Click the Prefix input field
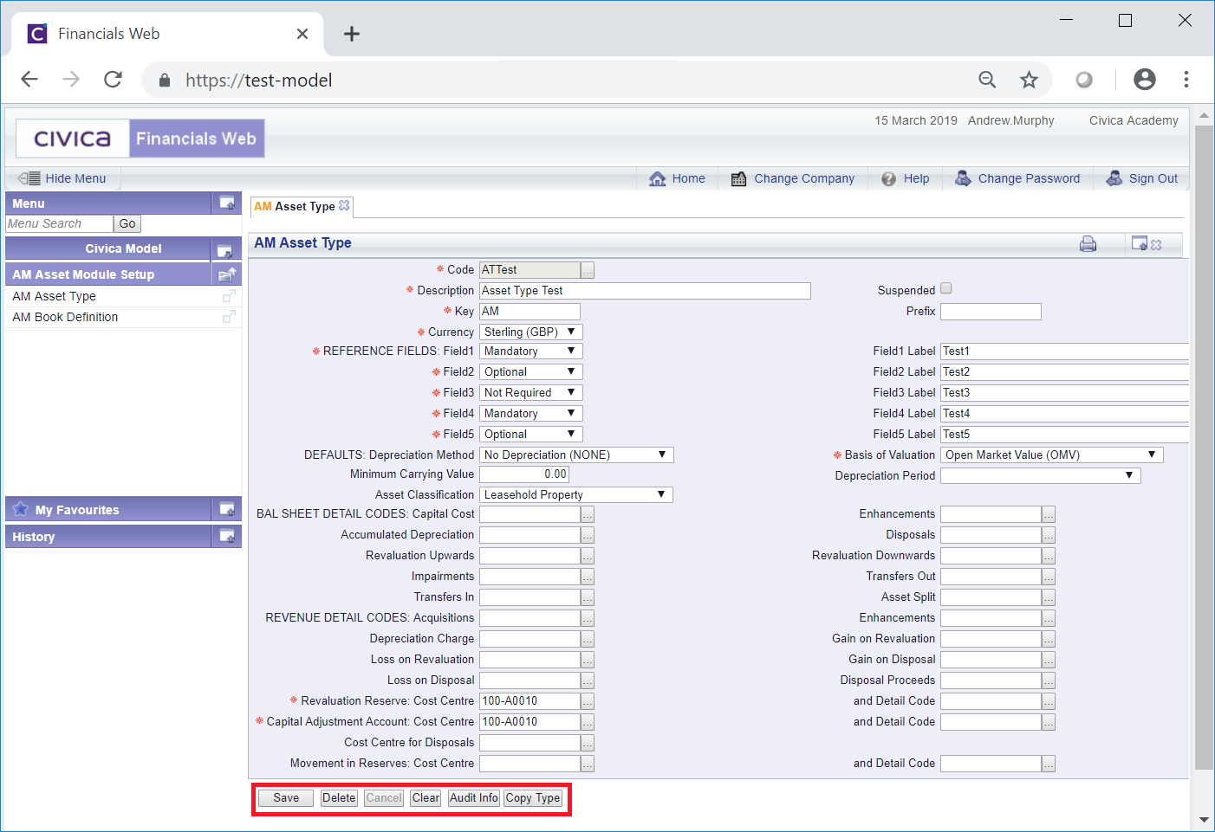Image resolution: width=1215 pixels, height=832 pixels. pyautogui.click(x=991, y=312)
